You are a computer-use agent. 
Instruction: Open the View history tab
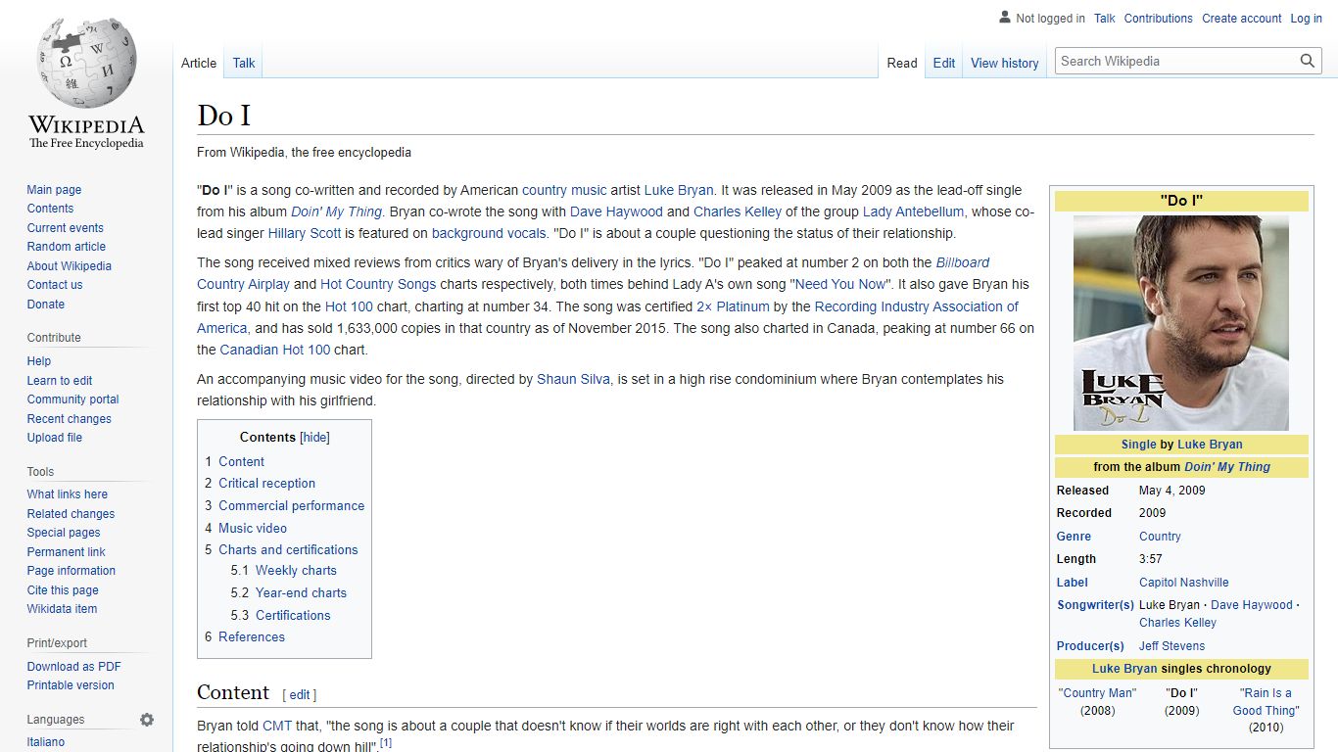click(x=1004, y=63)
